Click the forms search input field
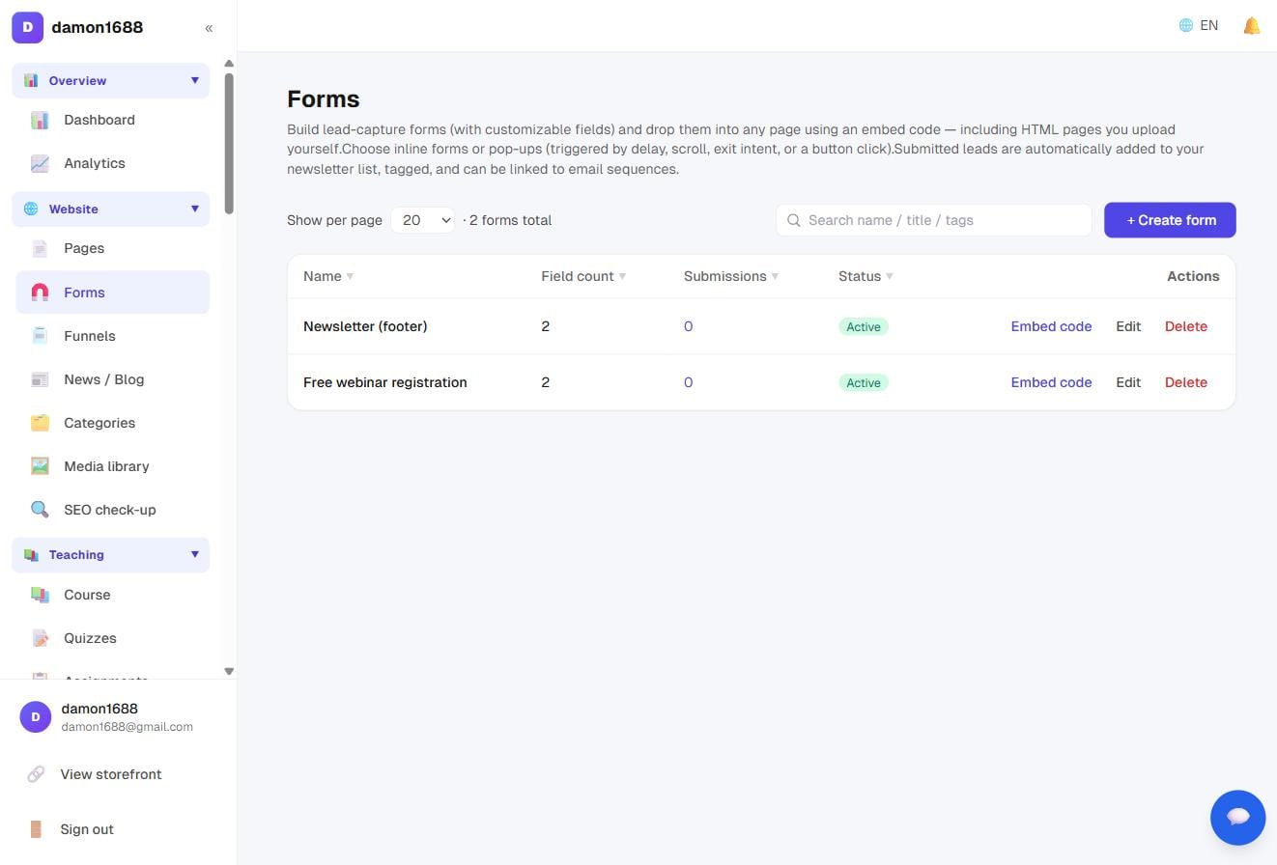1277x865 pixels. point(934,220)
